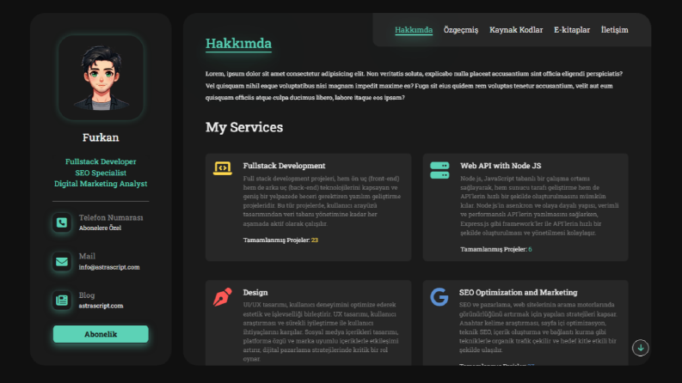This screenshot has height=383, width=682.
Task: Open the İletişim tab
Action: 614,30
